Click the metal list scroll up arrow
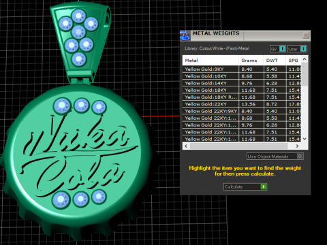The image size is (327, 245). pos(305,59)
